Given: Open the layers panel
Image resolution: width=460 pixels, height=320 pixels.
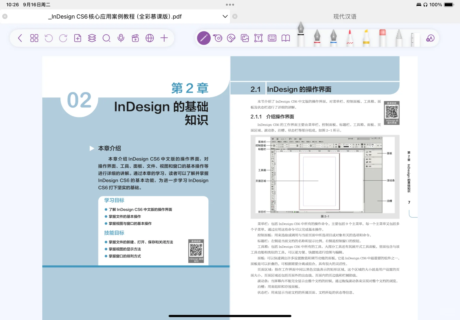Looking at the screenshot, I should pos(92,38).
